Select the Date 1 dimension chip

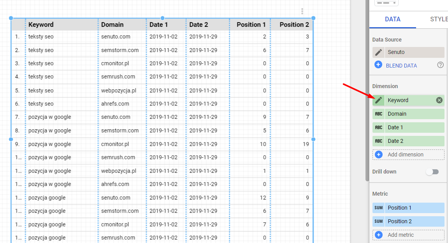tap(408, 127)
